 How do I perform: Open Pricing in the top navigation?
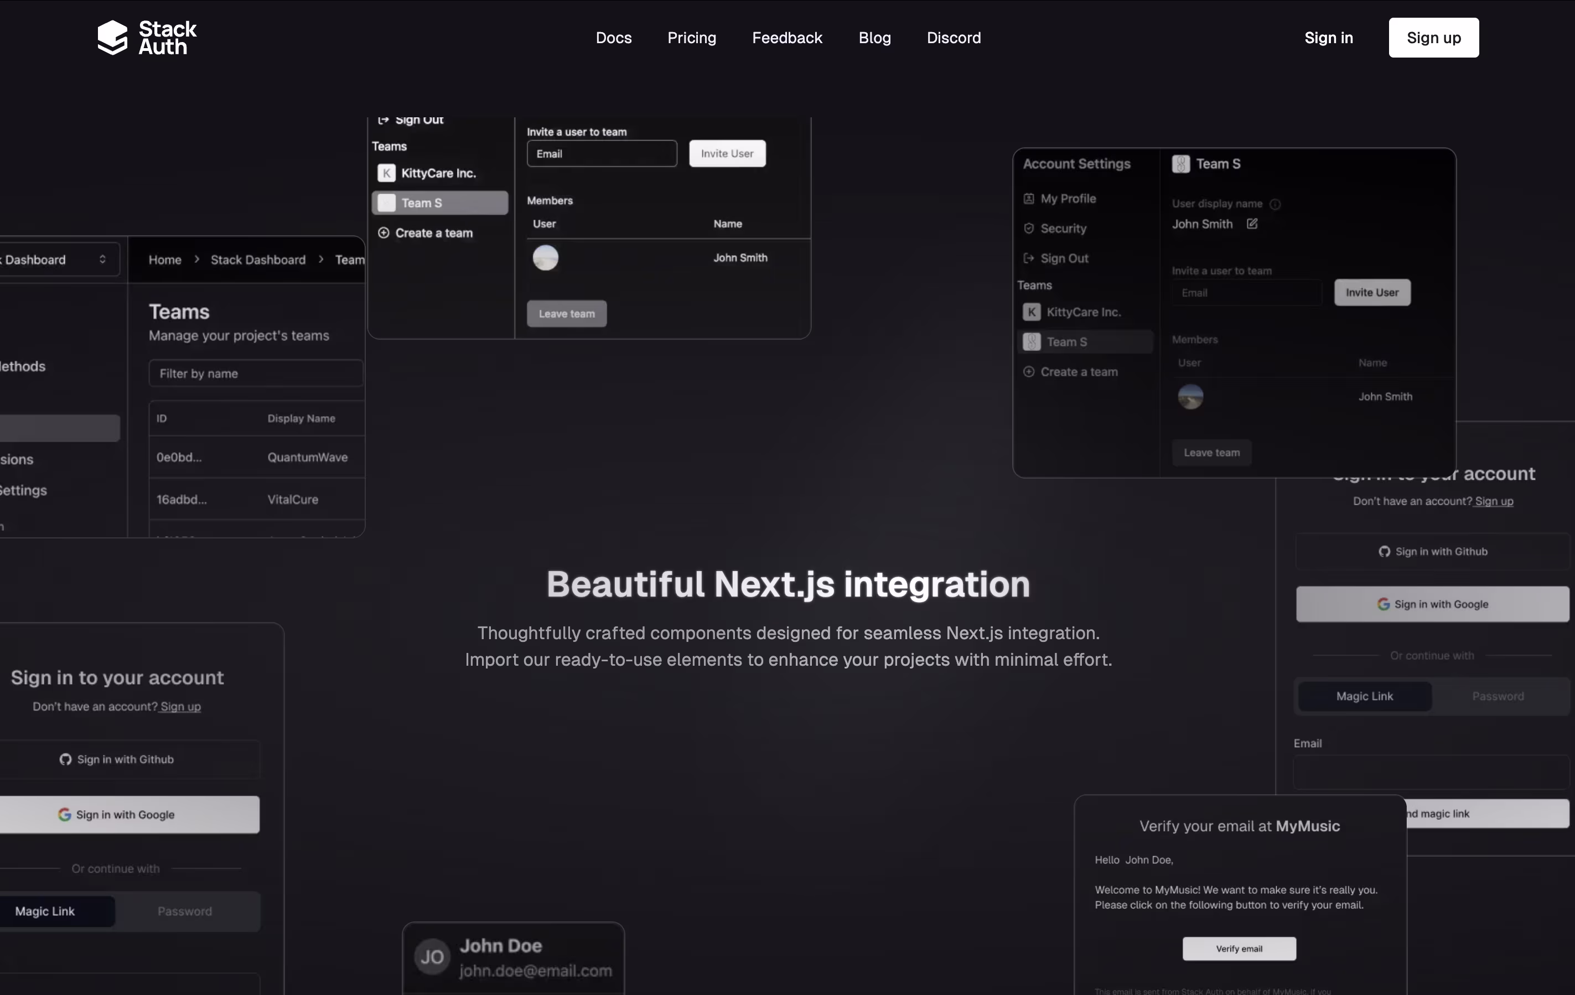click(691, 38)
